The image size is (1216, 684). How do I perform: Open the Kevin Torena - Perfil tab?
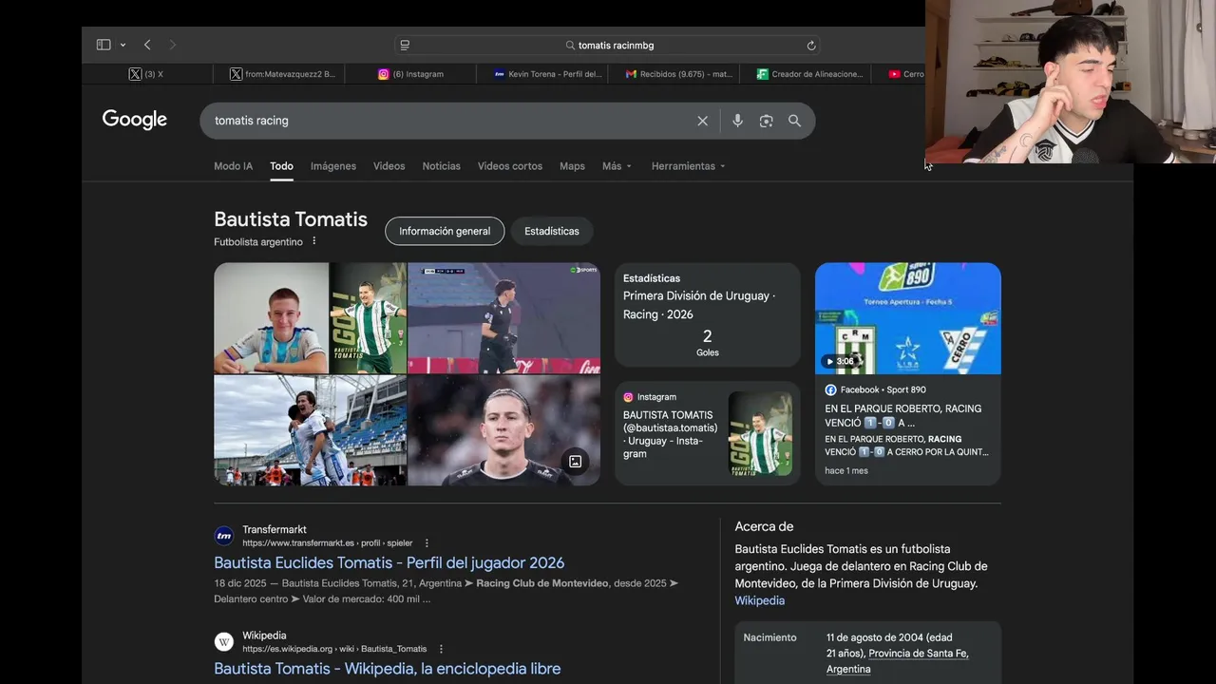tap(548, 73)
